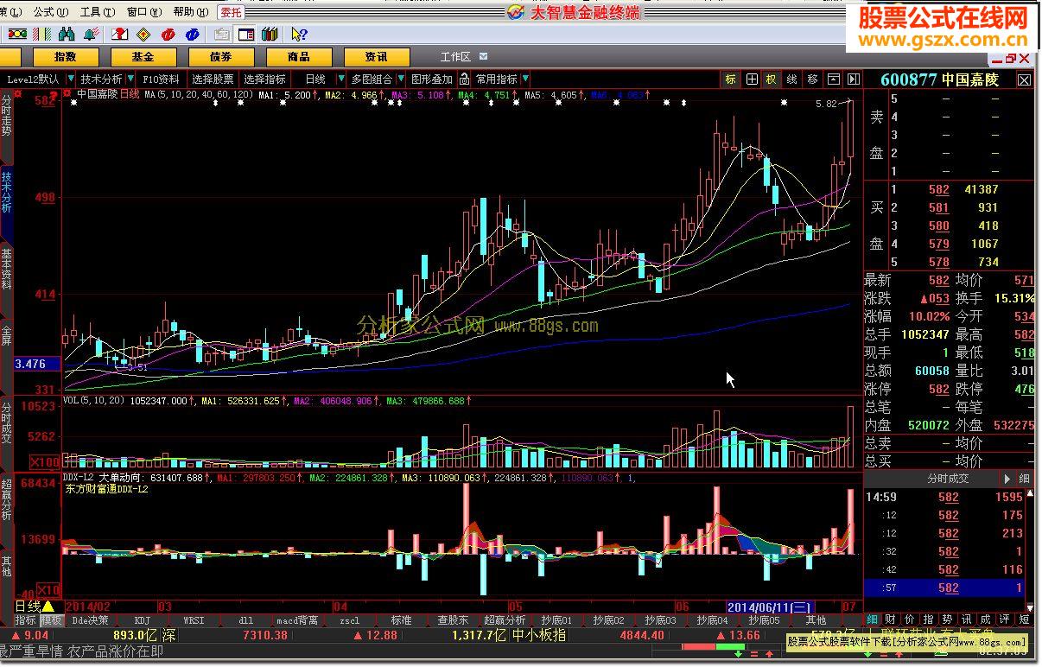1042x667 pixels.
Task: Open the 帮助 menu
Action: (x=189, y=12)
